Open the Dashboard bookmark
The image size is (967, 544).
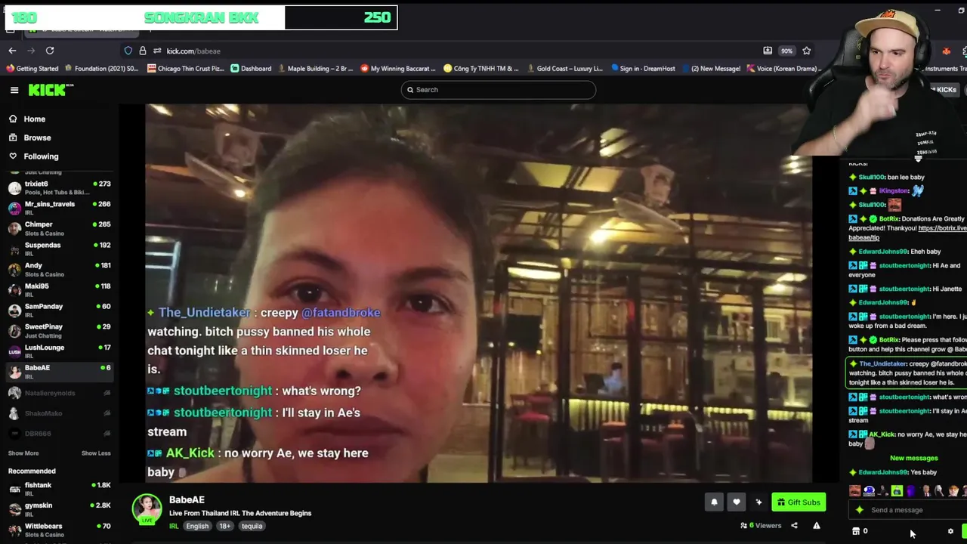coord(251,69)
